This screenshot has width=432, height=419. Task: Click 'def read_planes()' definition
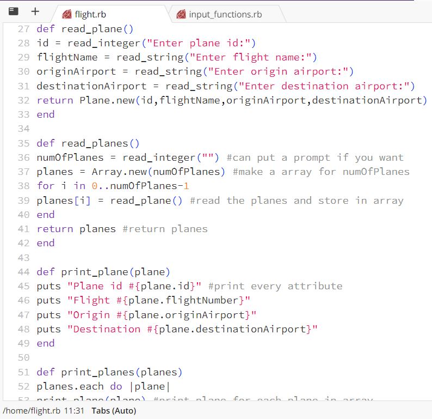tap(88, 143)
